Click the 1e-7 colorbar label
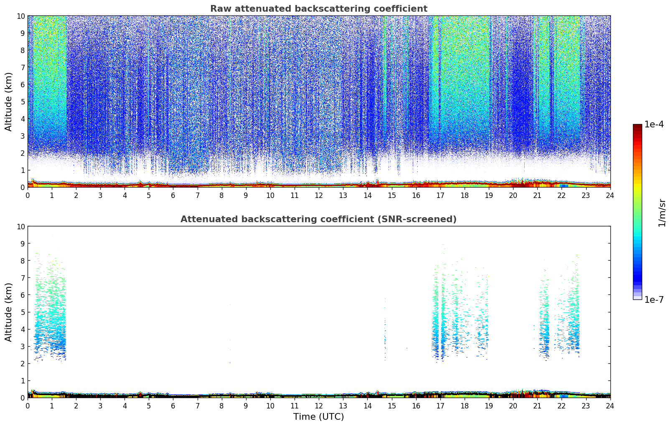This screenshot has width=671, height=426. pos(654,299)
